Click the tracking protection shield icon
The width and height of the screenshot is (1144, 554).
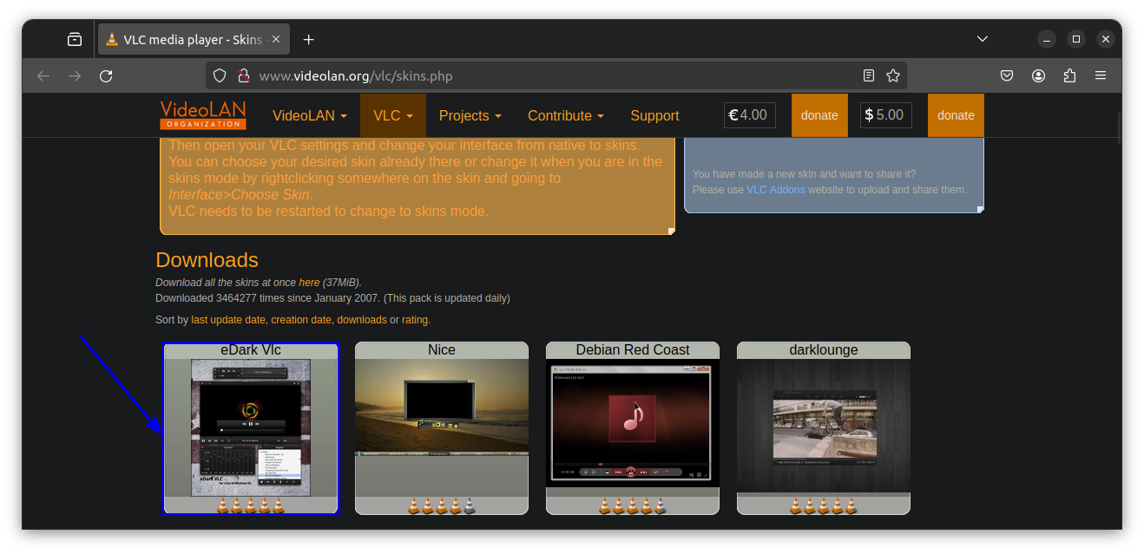coord(220,75)
